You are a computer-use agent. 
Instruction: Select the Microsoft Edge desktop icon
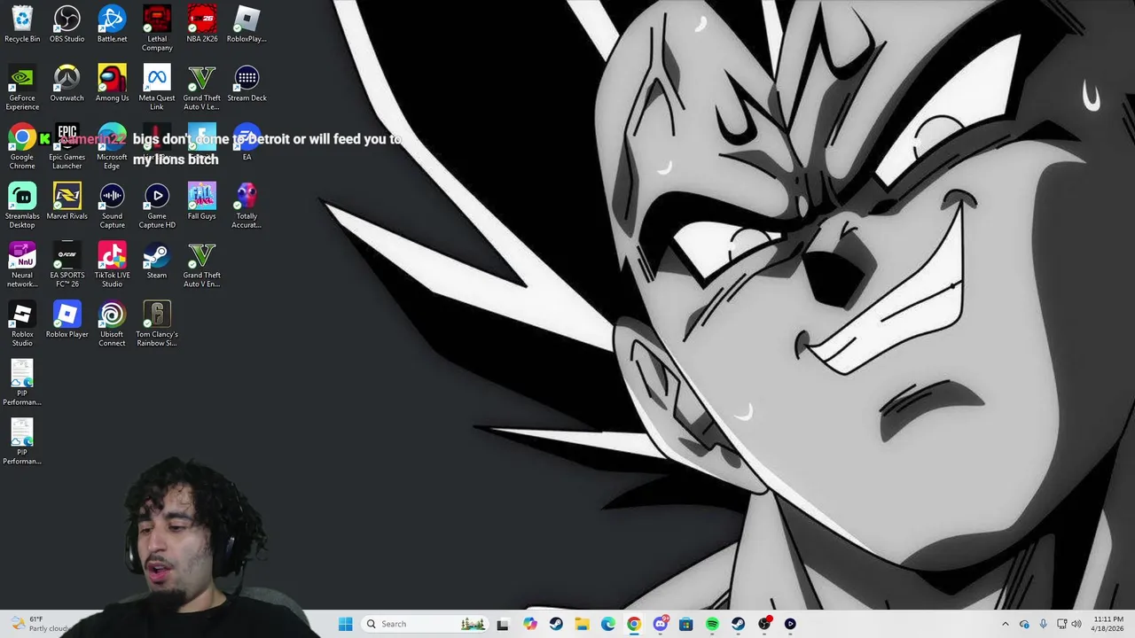tap(112, 147)
